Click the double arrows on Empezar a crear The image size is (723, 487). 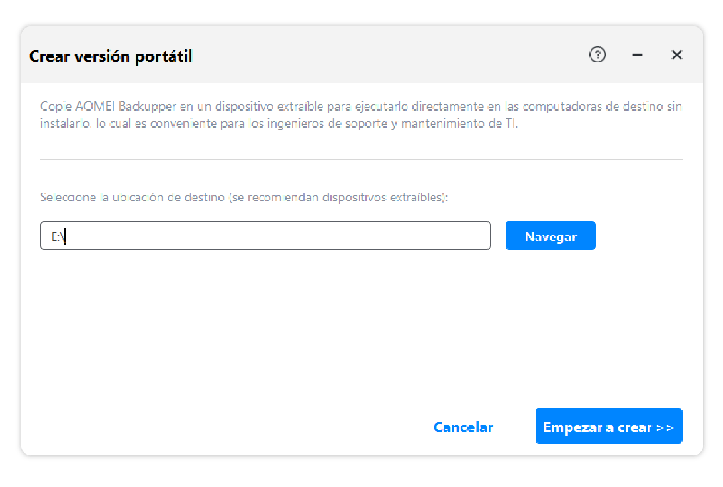665,427
